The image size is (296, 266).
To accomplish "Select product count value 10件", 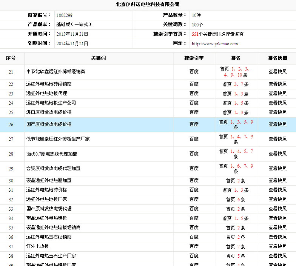I will [196, 15].
